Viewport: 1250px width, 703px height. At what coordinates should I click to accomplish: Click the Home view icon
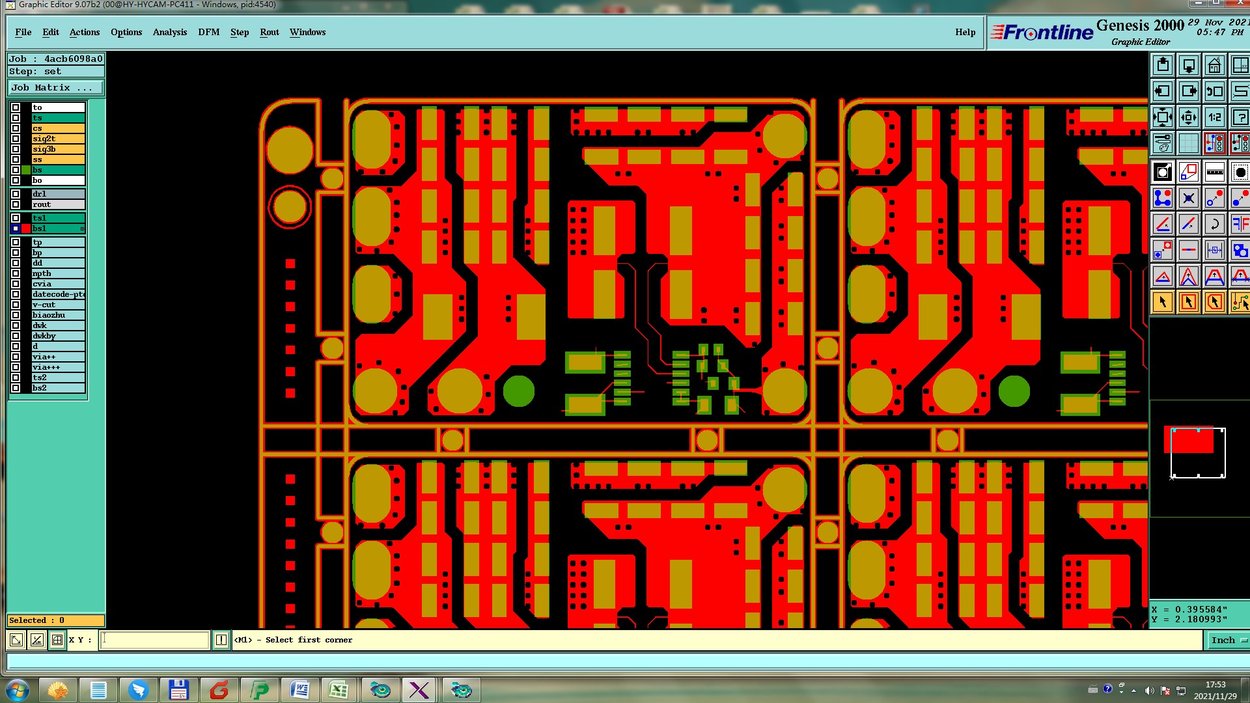(x=1214, y=66)
